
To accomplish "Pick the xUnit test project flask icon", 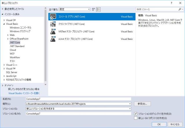I will 53,39.
